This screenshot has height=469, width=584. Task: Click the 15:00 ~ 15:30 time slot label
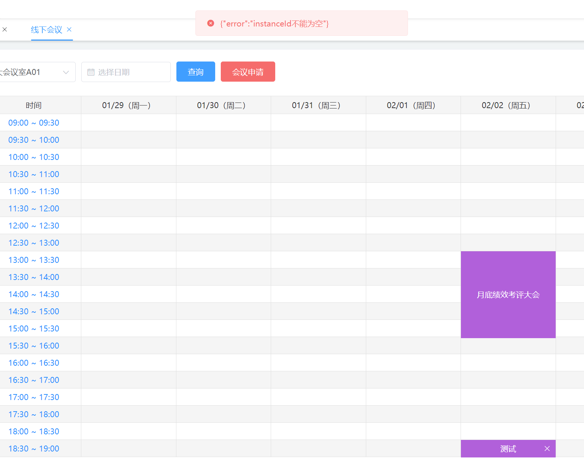coord(34,328)
